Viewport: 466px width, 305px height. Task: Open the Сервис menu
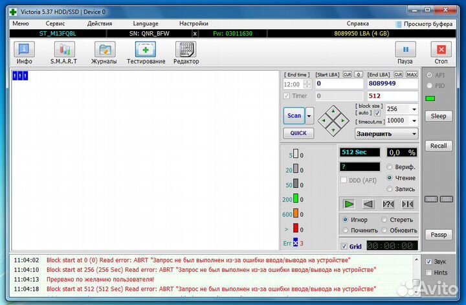[55, 23]
